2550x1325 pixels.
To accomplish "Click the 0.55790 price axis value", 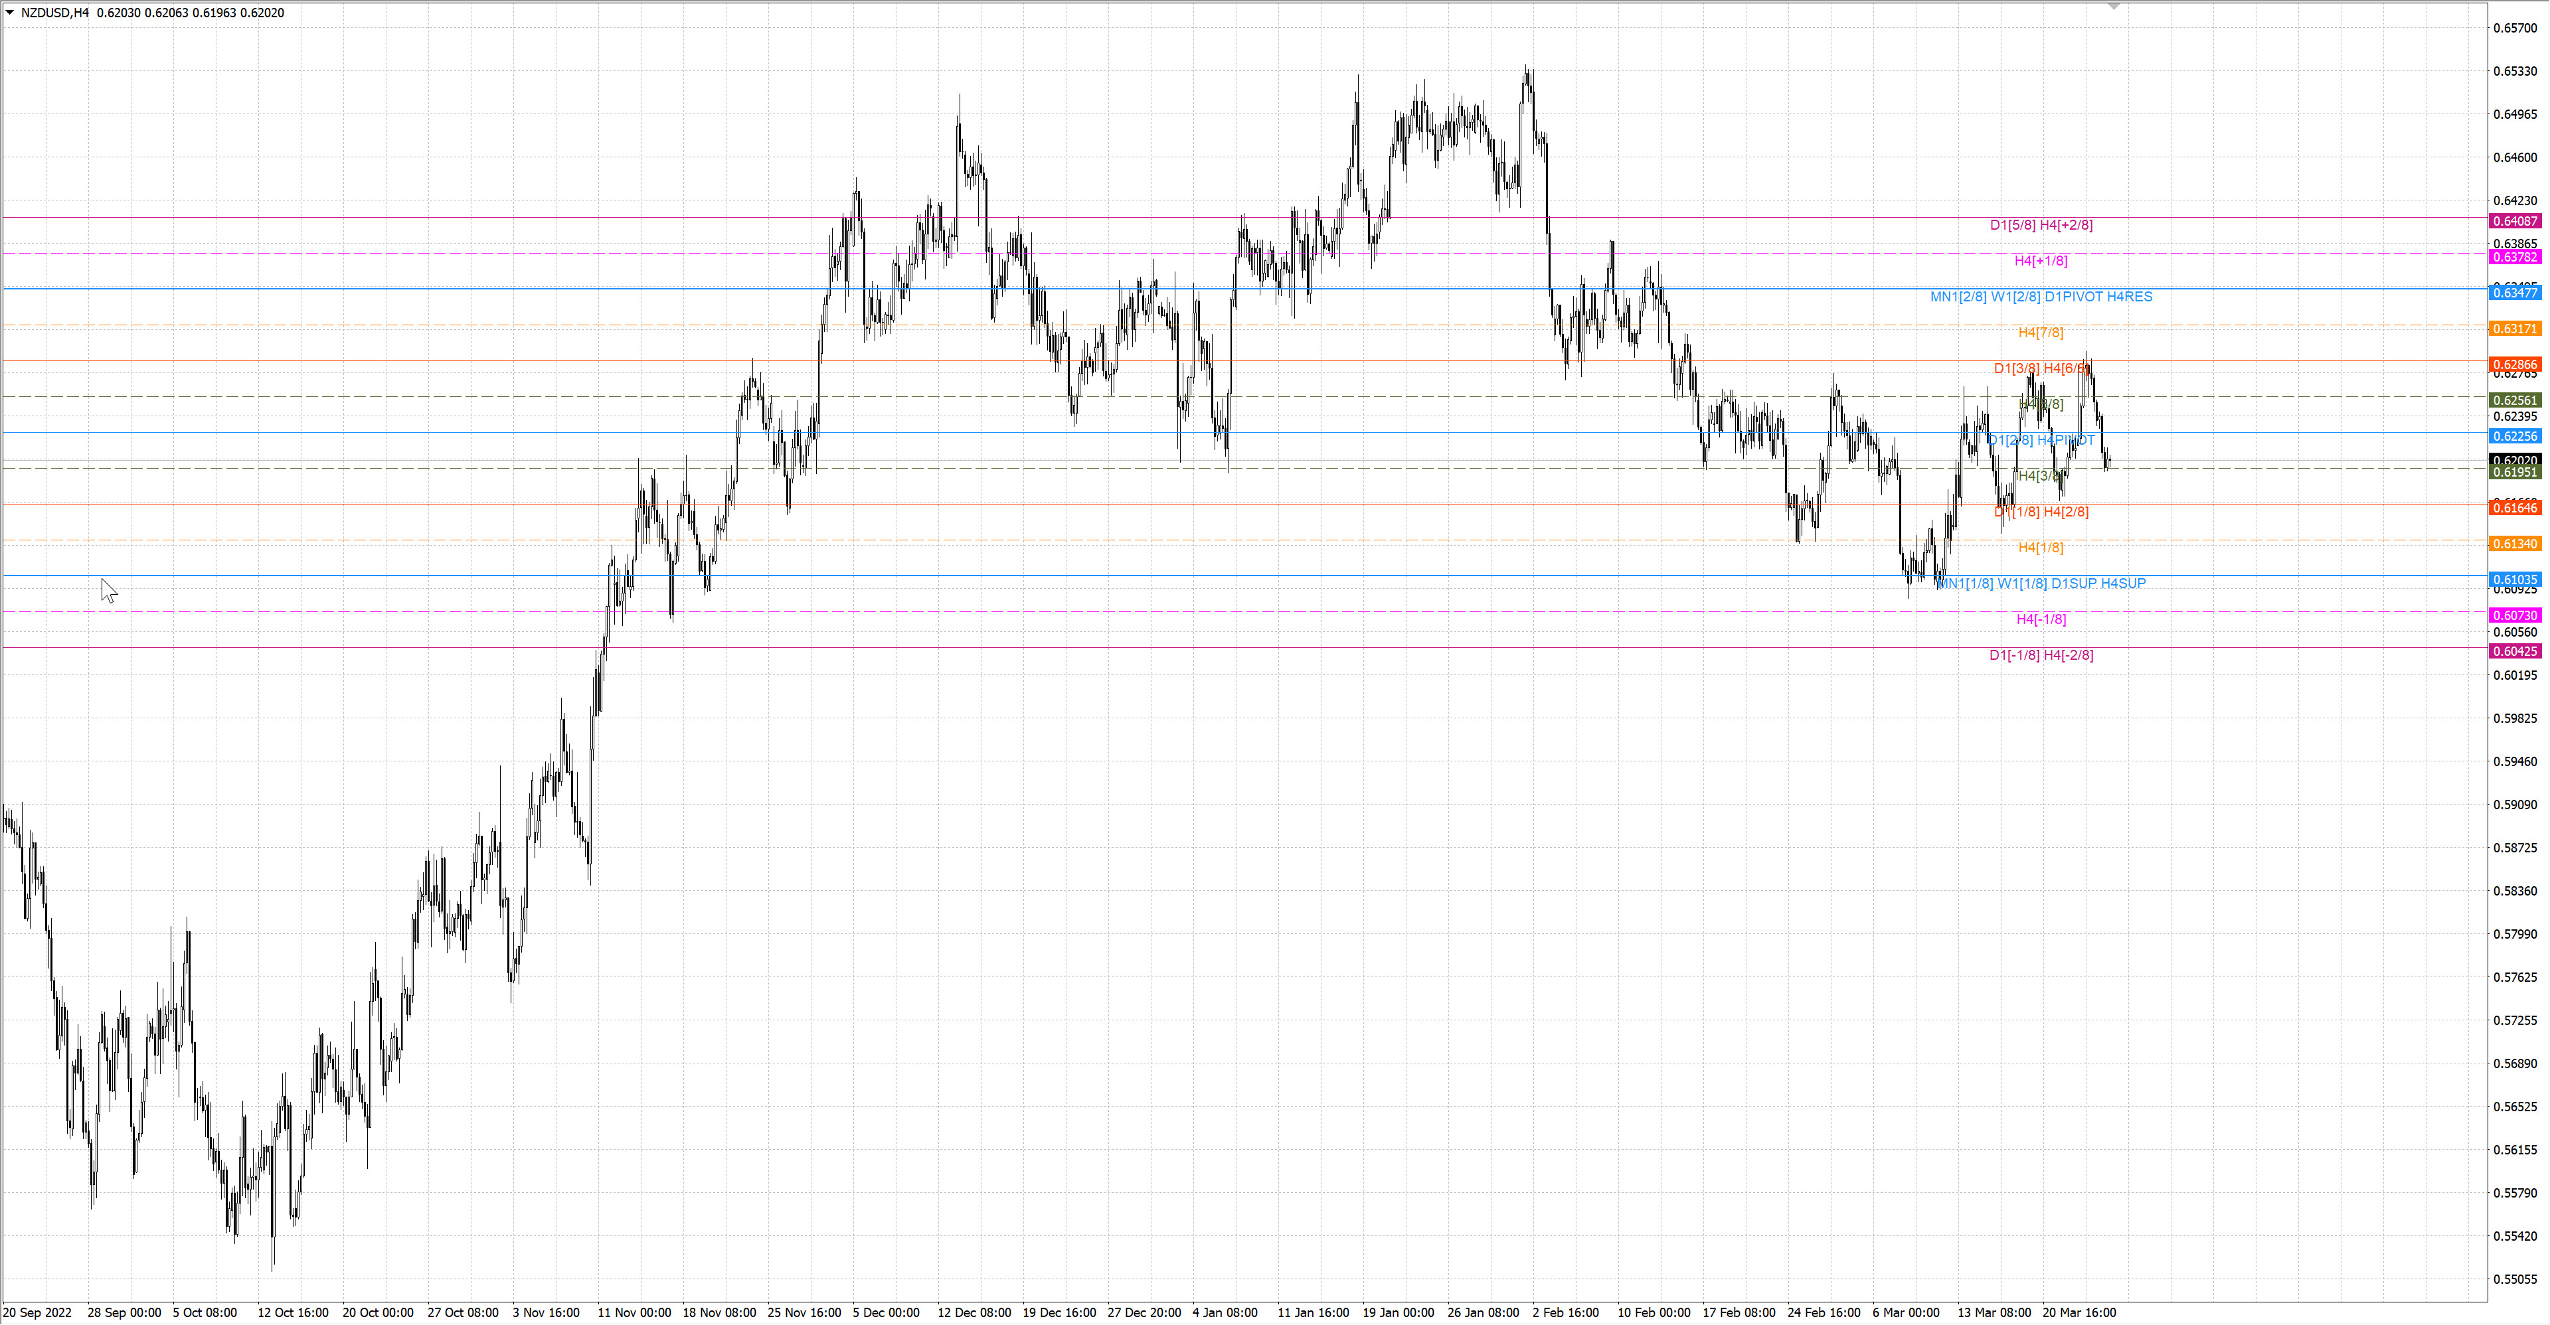I will 2515,1194.
